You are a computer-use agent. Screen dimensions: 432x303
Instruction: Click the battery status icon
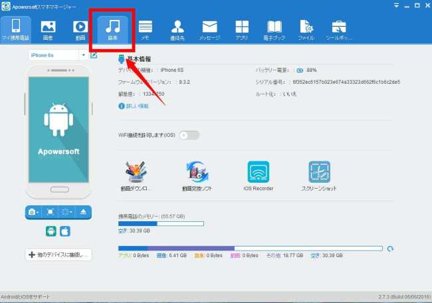pos(300,70)
